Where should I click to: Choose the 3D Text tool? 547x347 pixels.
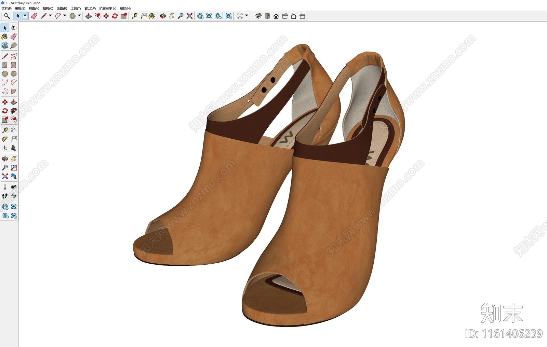point(14,148)
